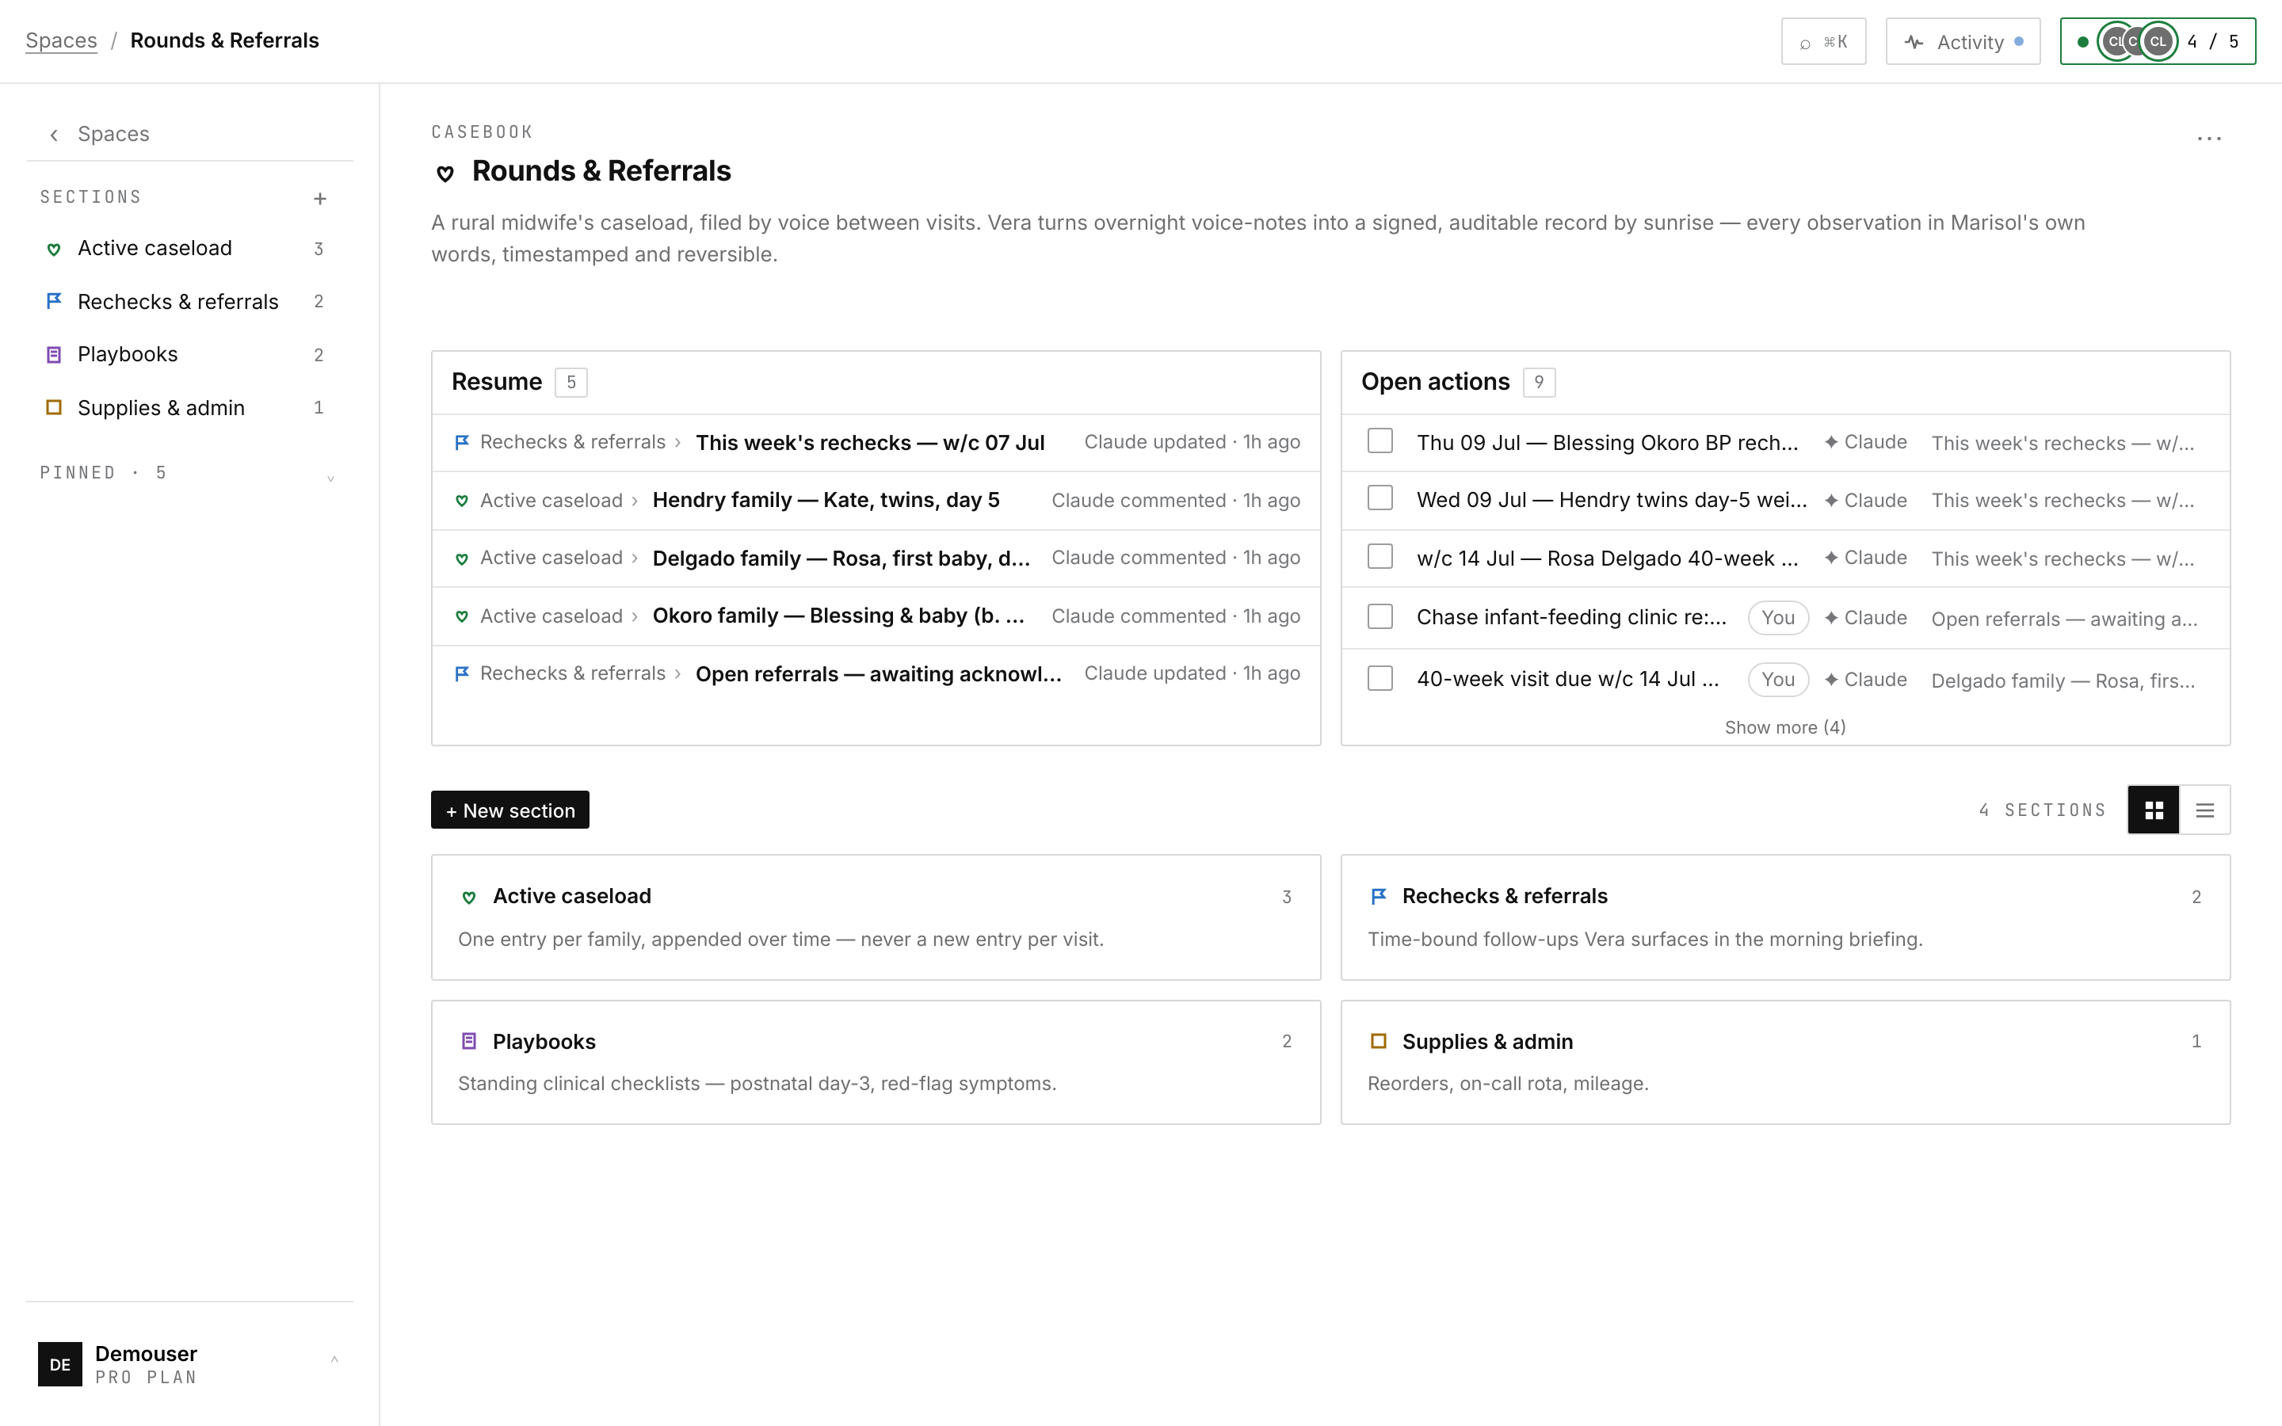
Task: Click the Spaces breadcrumb link
Action: (61, 40)
